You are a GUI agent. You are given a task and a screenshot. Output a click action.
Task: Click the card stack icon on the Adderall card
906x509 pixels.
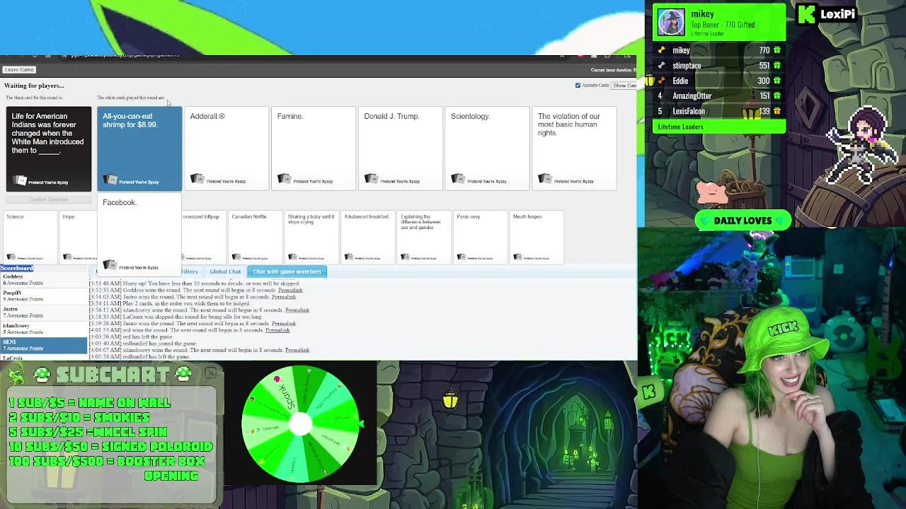[197, 180]
